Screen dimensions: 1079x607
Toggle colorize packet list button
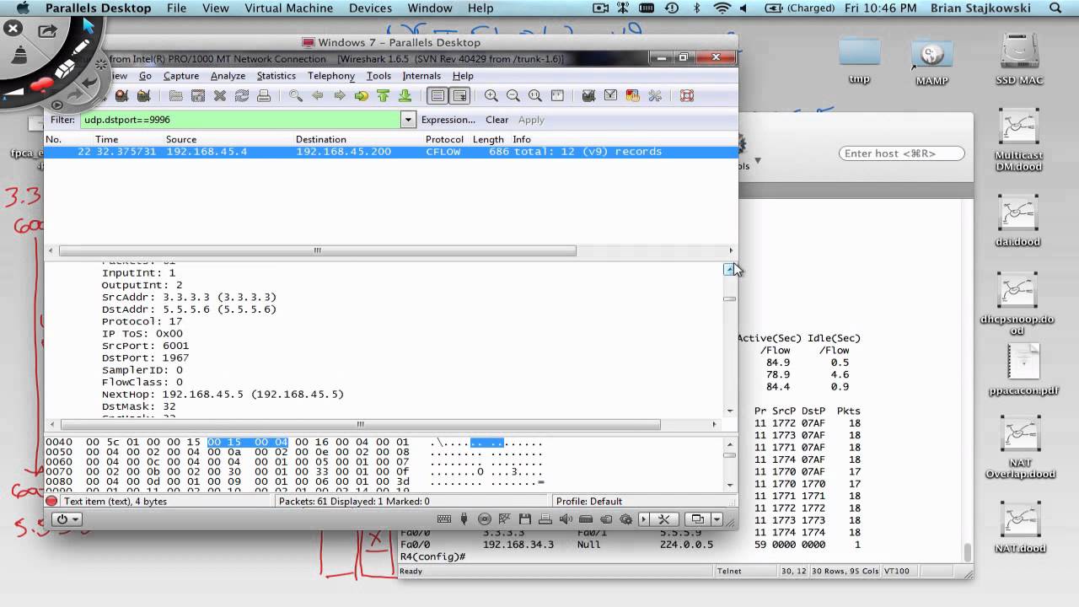tap(437, 96)
